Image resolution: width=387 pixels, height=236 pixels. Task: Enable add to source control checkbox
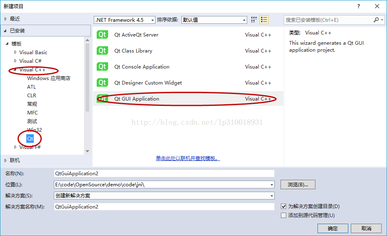click(284, 215)
